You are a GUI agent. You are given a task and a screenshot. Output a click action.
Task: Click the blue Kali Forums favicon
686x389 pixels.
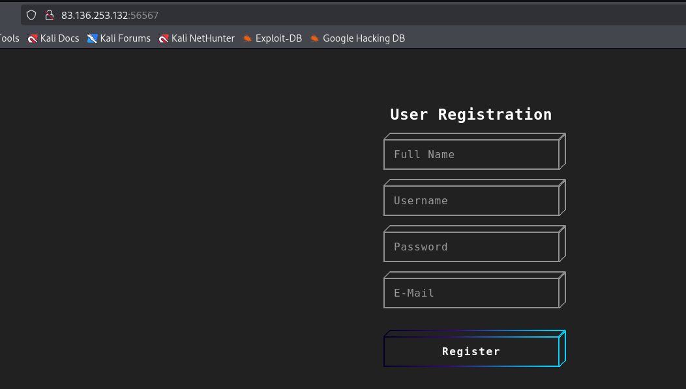tap(92, 38)
